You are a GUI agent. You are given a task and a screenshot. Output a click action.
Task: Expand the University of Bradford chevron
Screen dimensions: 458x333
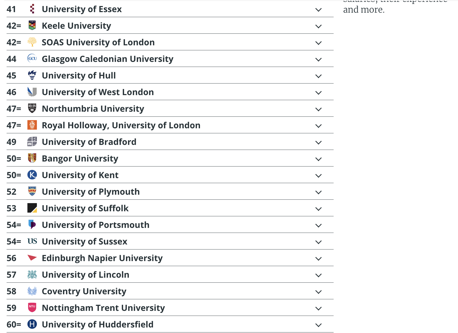(x=319, y=142)
